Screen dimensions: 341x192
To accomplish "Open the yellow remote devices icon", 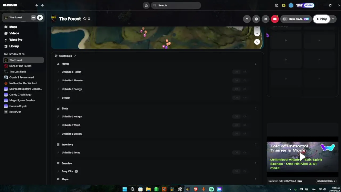I will [284, 5].
